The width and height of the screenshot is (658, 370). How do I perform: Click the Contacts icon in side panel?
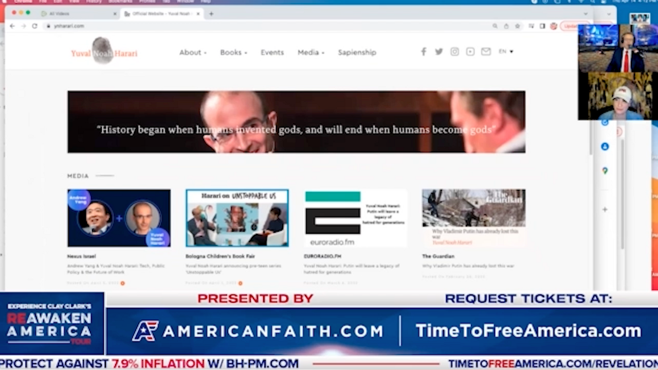(605, 146)
